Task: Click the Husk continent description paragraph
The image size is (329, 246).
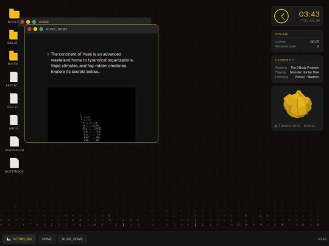Action: [90, 63]
